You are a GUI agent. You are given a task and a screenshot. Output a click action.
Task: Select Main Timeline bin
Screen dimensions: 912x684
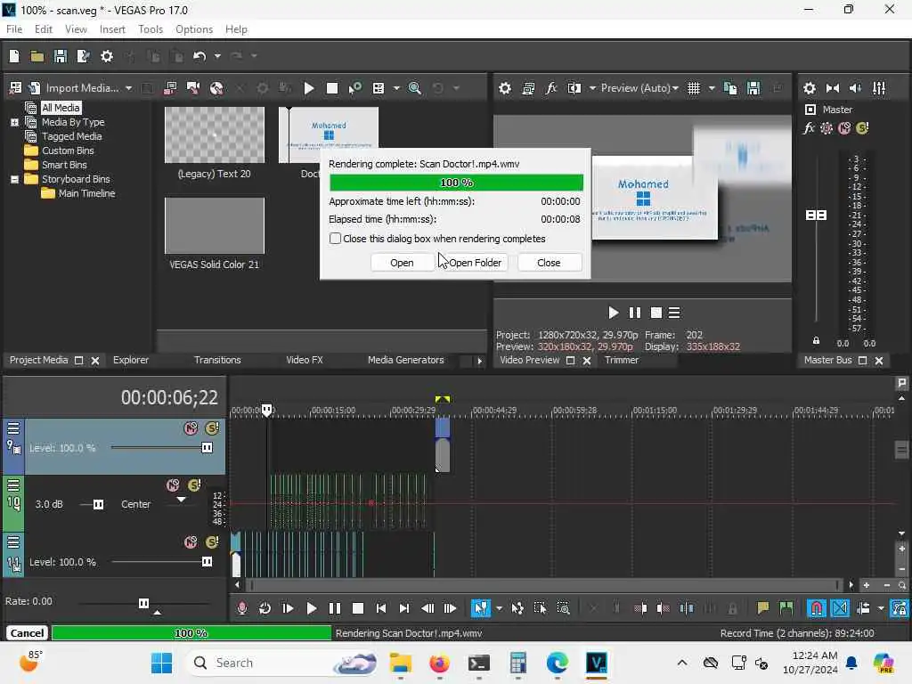[86, 193]
